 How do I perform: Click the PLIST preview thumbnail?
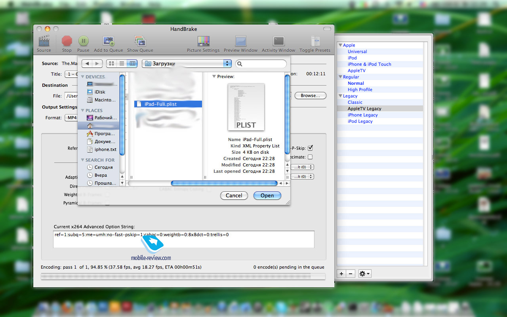point(246,107)
